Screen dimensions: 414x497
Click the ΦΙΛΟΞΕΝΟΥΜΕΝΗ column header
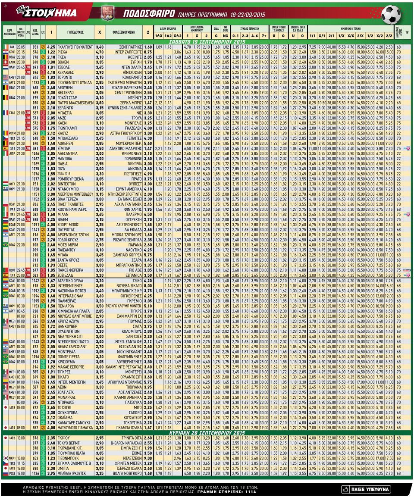tap(124, 32)
